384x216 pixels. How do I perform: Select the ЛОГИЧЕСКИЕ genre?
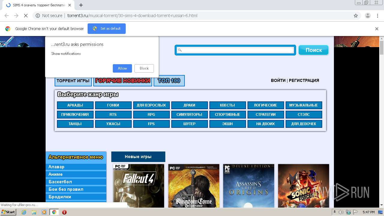265,105
